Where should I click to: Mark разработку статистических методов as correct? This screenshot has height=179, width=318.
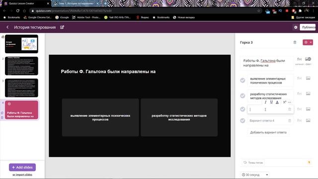(242, 95)
